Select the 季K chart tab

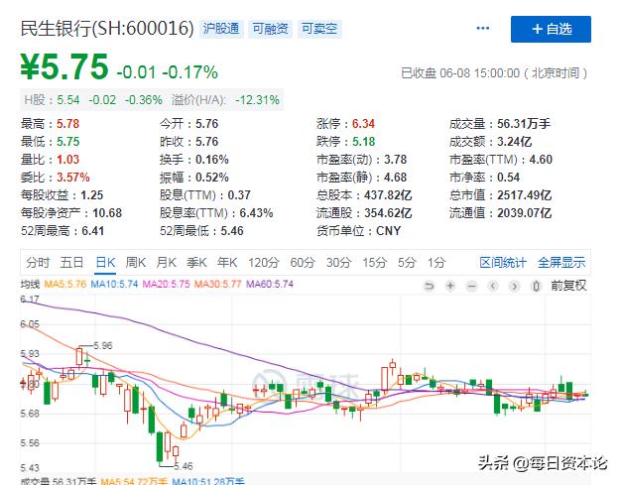pos(196,263)
